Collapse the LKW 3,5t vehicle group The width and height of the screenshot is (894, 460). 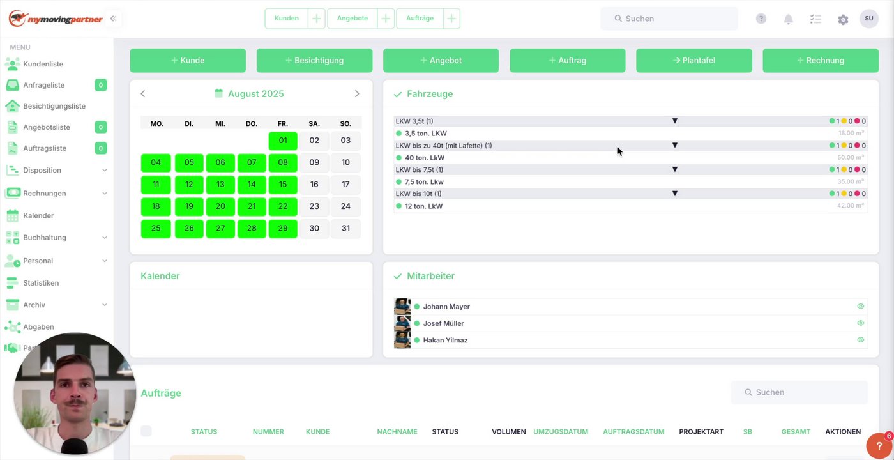(674, 121)
